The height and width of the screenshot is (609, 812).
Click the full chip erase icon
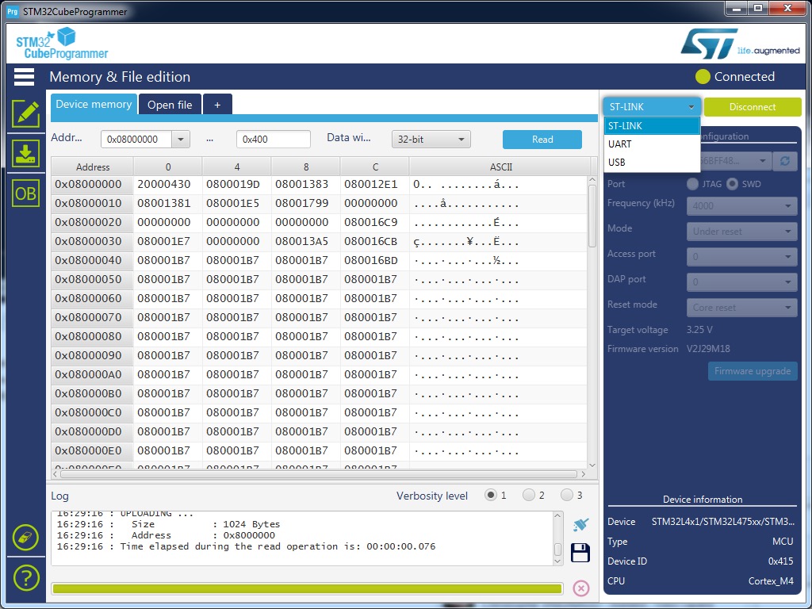pyautogui.click(x=25, y=538)
